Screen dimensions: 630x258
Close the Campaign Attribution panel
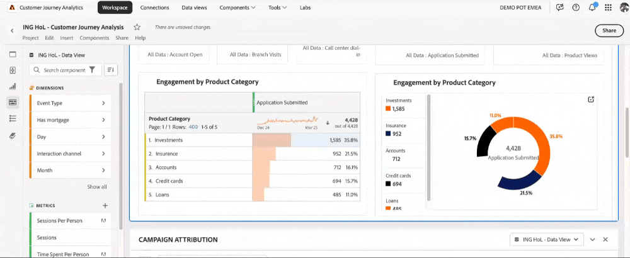605,239
